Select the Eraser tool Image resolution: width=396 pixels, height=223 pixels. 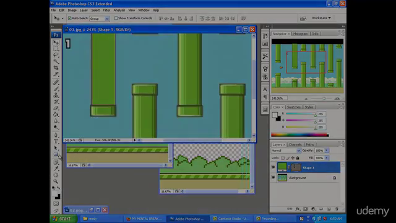[x=56, y=108]
